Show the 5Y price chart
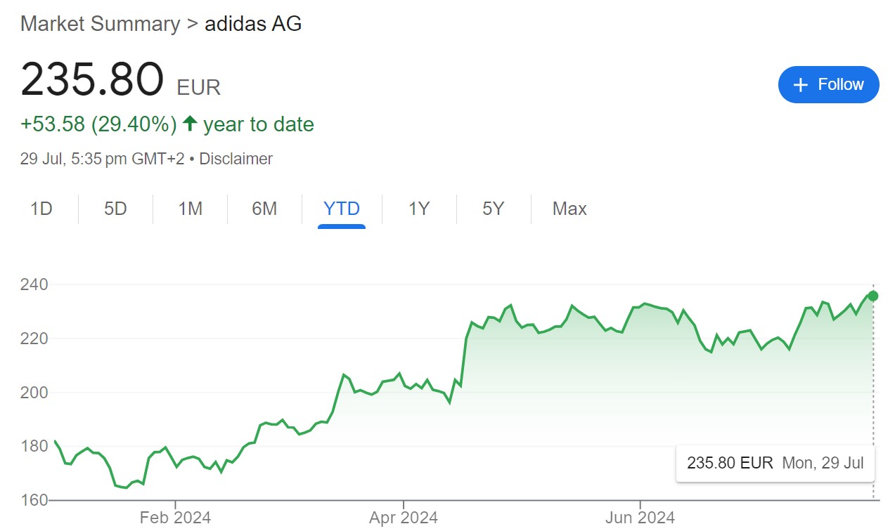The height and width of the screenshot is (531, 895). tap(494, 209)
